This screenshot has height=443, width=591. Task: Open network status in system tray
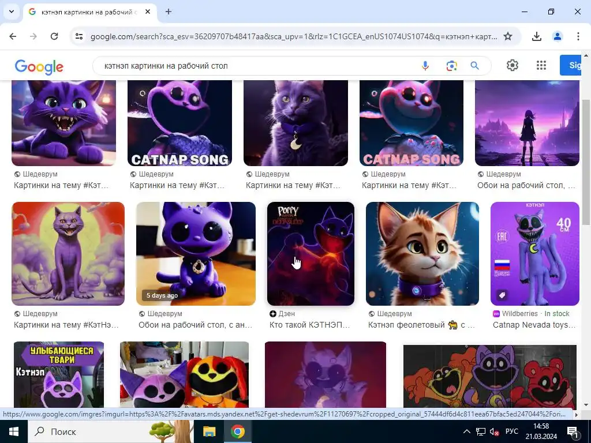tap(481, 431)
